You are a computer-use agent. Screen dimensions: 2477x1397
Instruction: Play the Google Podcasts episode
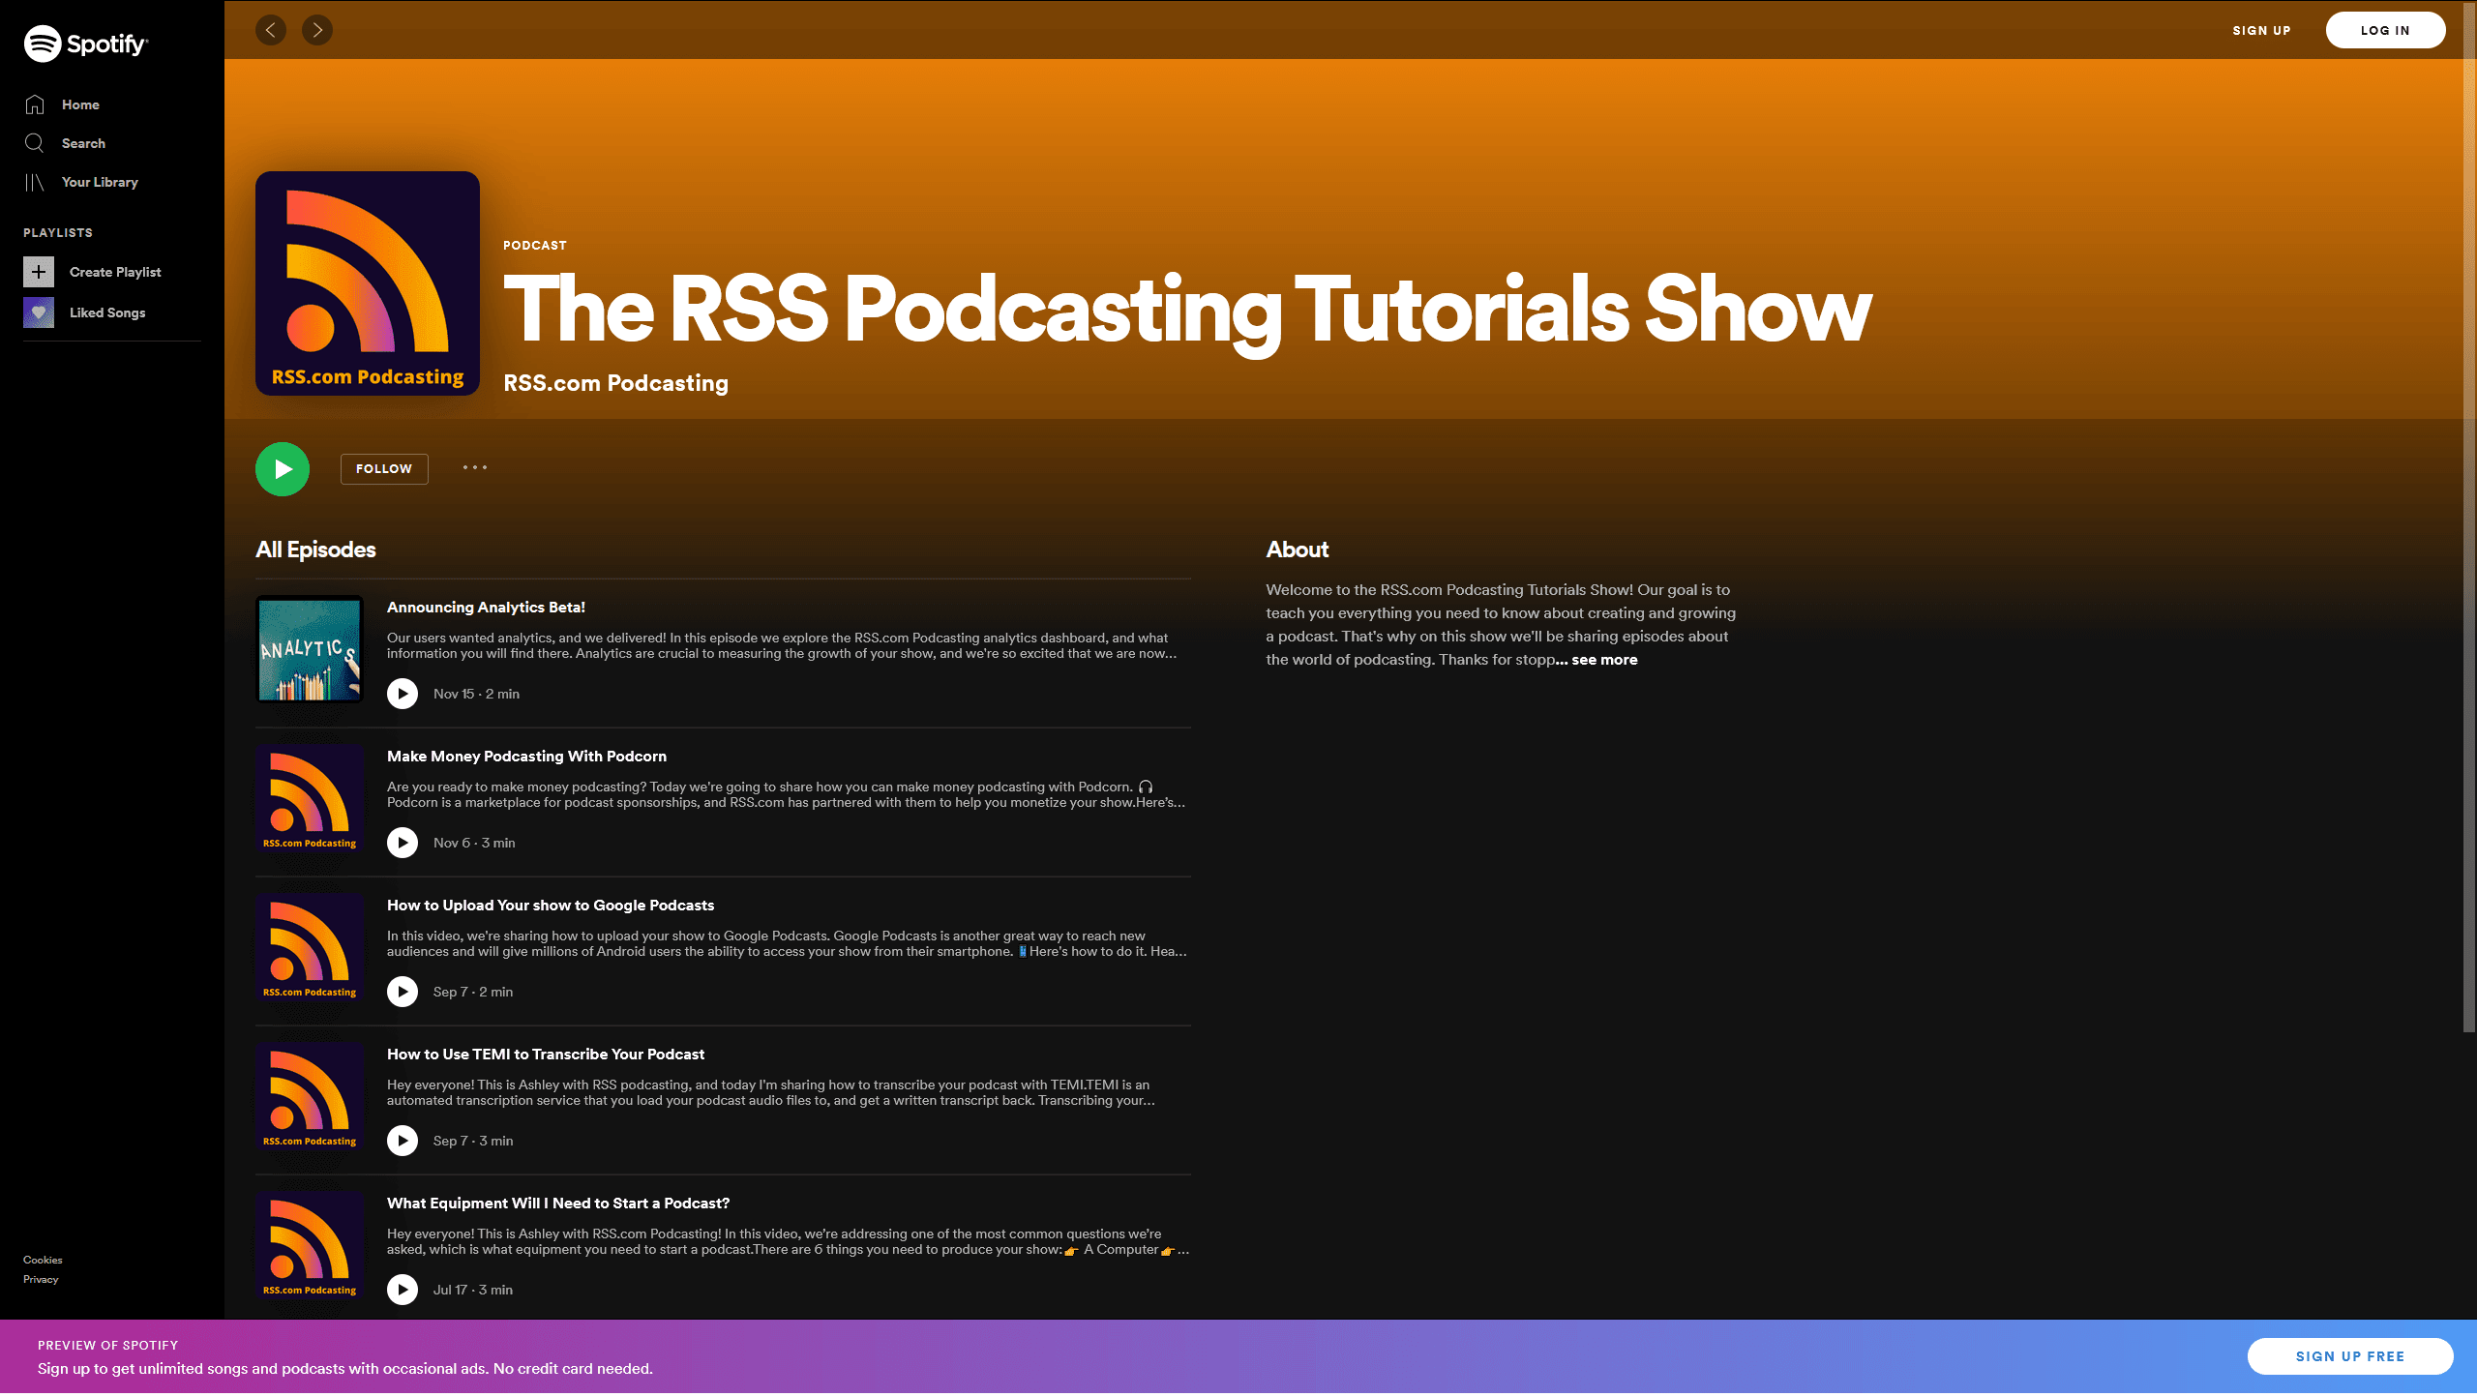pos(403,992)
